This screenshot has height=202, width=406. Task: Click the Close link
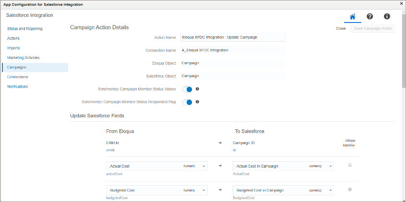pyautogui.click(x=341, y=28)
